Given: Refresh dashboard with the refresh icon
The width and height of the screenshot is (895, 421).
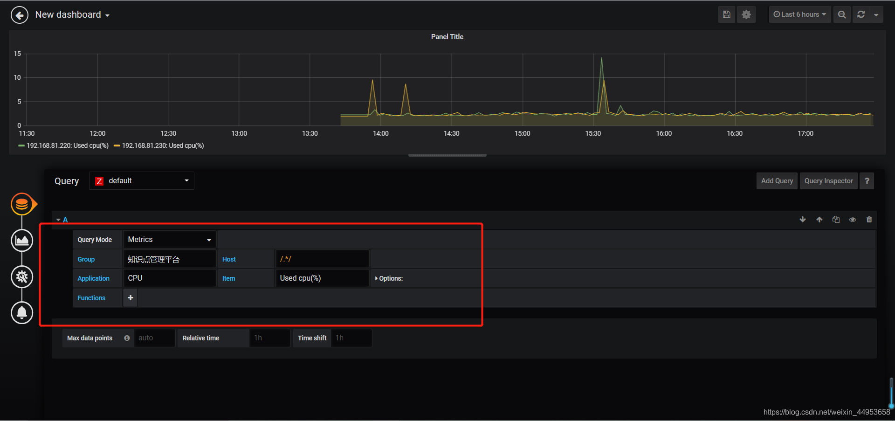Looking at the screenshot, I should pyautogui.click(x=861, y=14).
